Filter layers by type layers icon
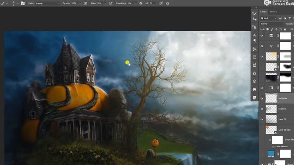 [290, 18]
